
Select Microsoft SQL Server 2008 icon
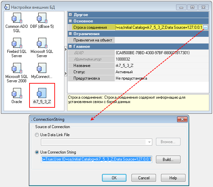point(17,69)
